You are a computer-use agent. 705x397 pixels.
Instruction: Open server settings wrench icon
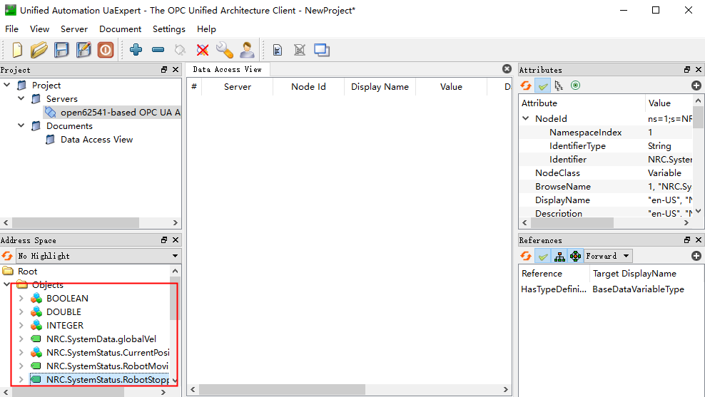point(225,50)
